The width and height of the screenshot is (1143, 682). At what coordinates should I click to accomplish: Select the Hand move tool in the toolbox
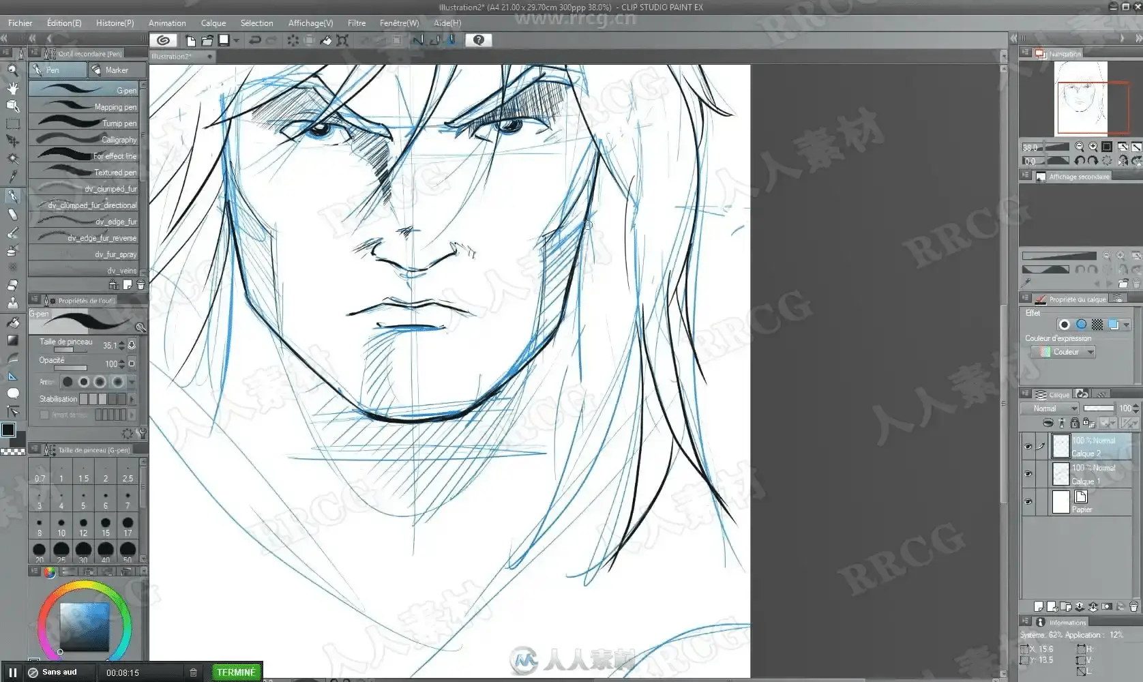(x=12, y=88)
